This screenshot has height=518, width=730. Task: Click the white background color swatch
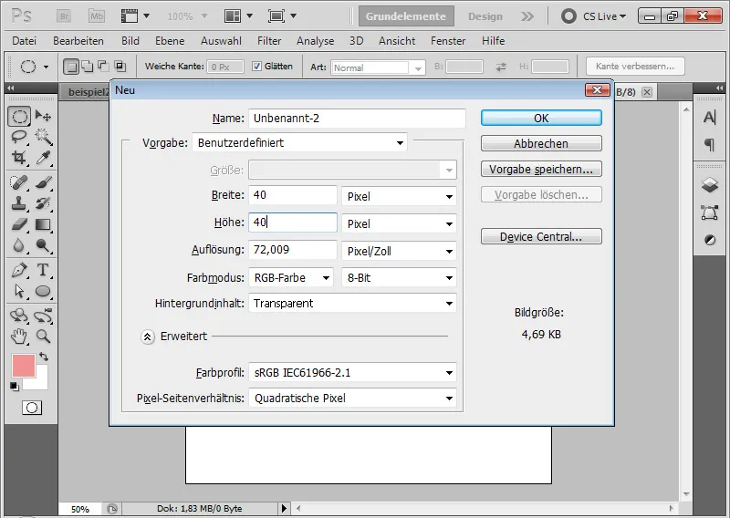point(41,382)
